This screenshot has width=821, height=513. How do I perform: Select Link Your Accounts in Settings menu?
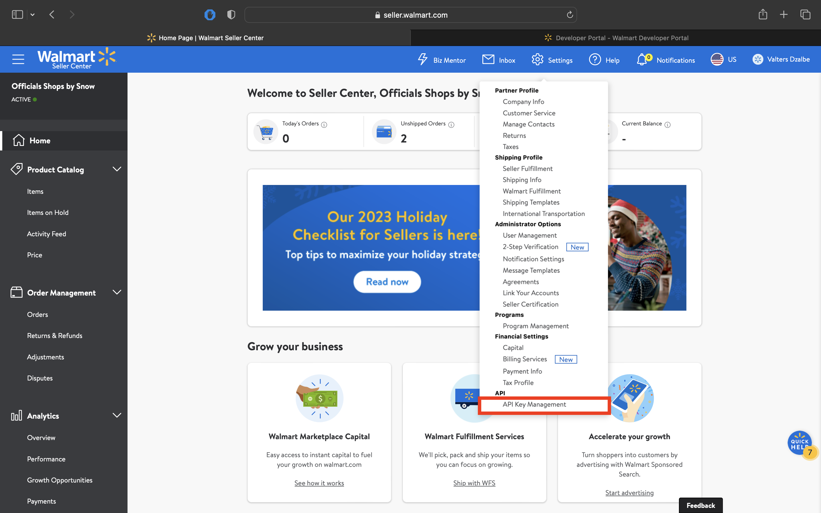(x=531, y=293)
